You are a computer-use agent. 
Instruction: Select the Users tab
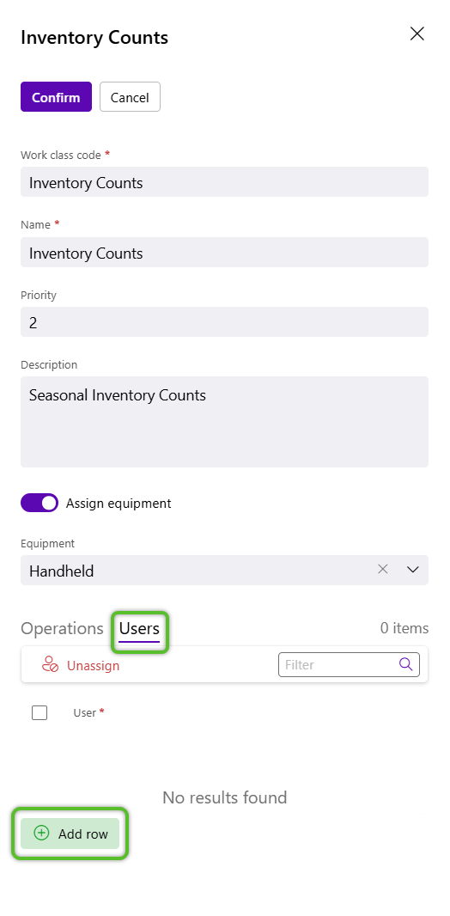[139, 629]
